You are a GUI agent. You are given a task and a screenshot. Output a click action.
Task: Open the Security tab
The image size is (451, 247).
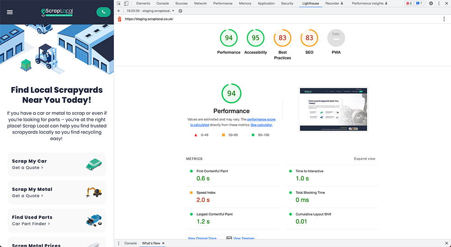click(287, 4)
